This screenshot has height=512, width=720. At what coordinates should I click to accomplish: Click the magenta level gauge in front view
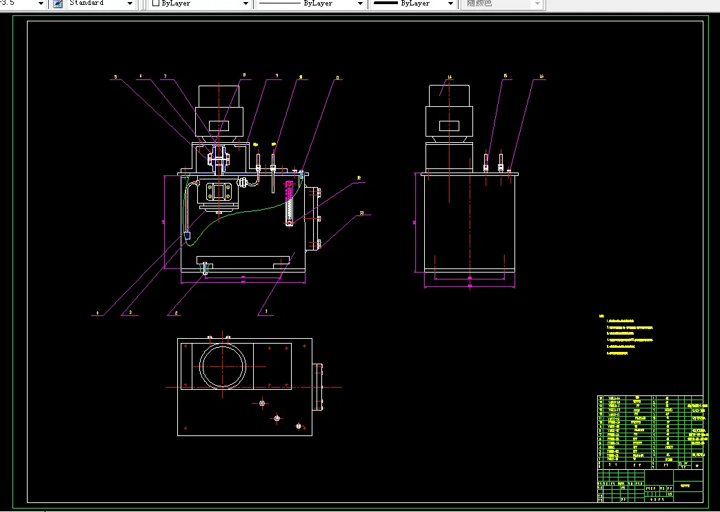click(x=289, y=203)
